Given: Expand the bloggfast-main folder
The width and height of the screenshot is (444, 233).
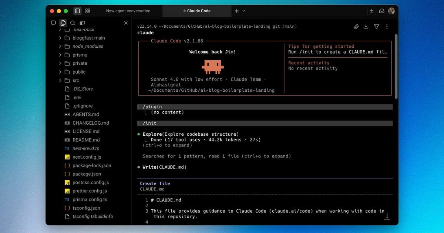Looking at the screenshot, I should pyautogui.click(x=60, y=38).
